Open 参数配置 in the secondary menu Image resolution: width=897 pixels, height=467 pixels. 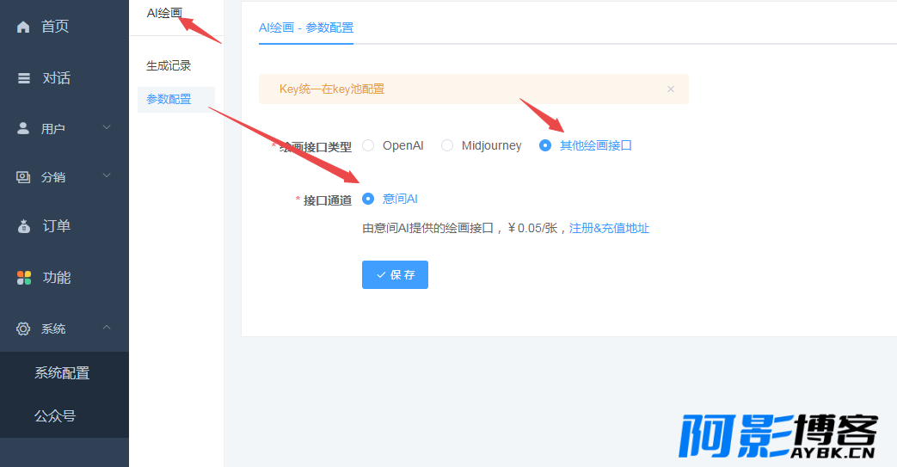[176, 99]
